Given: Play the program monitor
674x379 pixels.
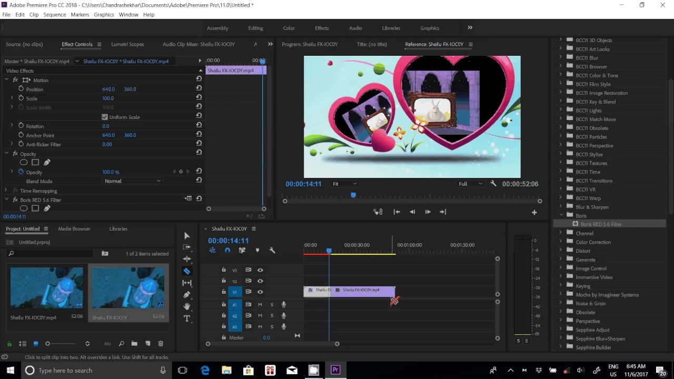Looking at the screenshot, I should pyautogui.click(x=428, y=212).
